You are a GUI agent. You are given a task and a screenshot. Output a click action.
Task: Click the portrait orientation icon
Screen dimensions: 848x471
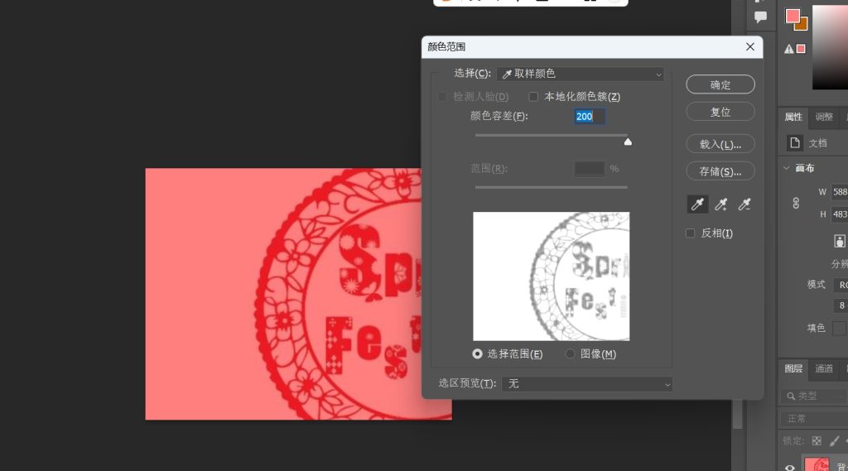[x=840, y=241]
